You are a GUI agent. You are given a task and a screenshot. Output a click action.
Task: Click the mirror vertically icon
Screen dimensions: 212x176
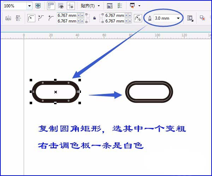[x=18, y=18]
